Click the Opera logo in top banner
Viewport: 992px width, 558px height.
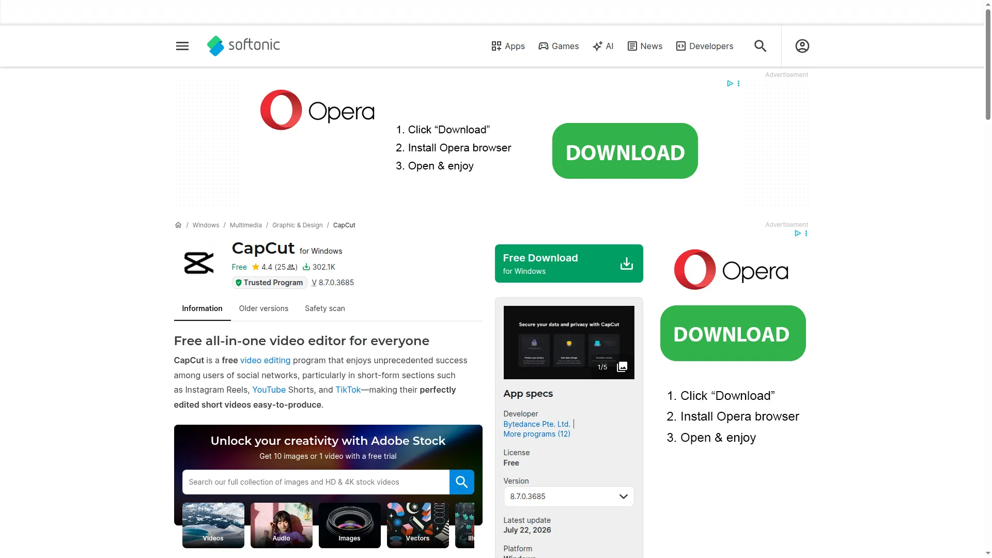pyautogui.click(x=317, y=110)
